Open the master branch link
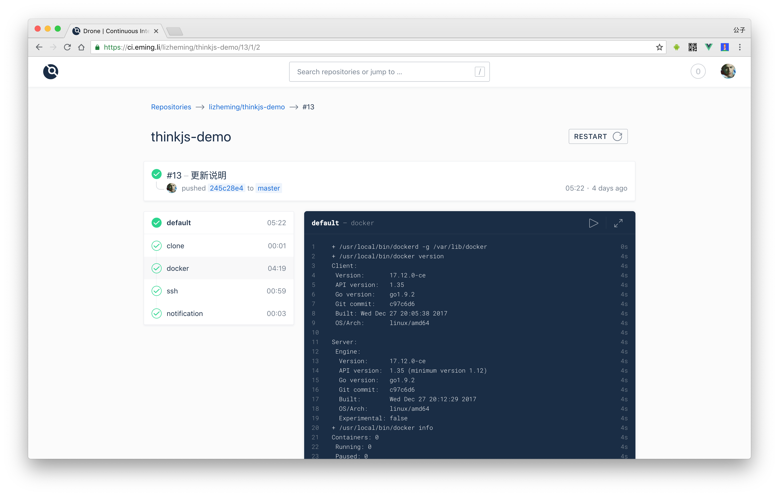Image resolution: width=779 pixels, height=496 pixels. tap(269, 188)
